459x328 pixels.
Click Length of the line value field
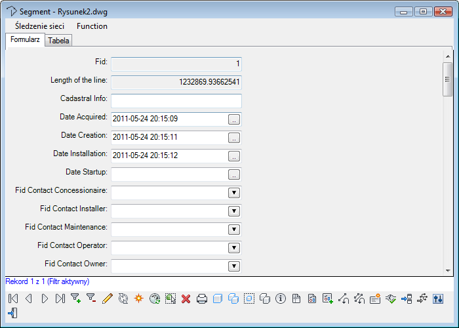coord(176,82)
